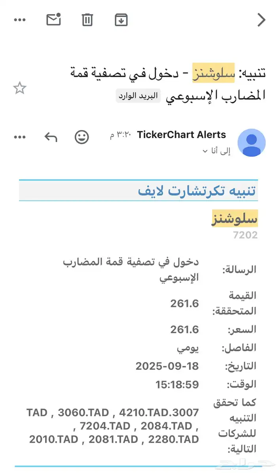Star this TickerChart alert email
This screenshot has width=277, height=473.
19,88
